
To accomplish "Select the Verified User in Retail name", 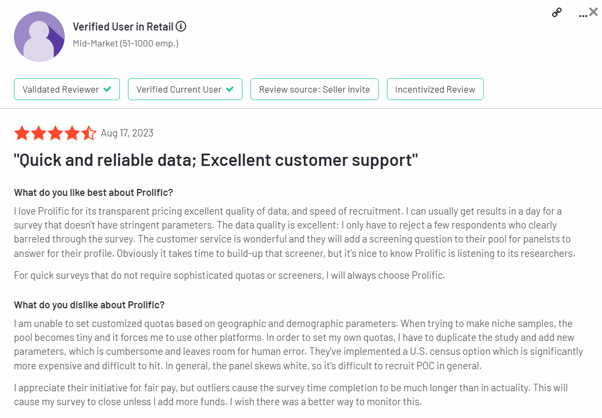I will pos(123,27).
